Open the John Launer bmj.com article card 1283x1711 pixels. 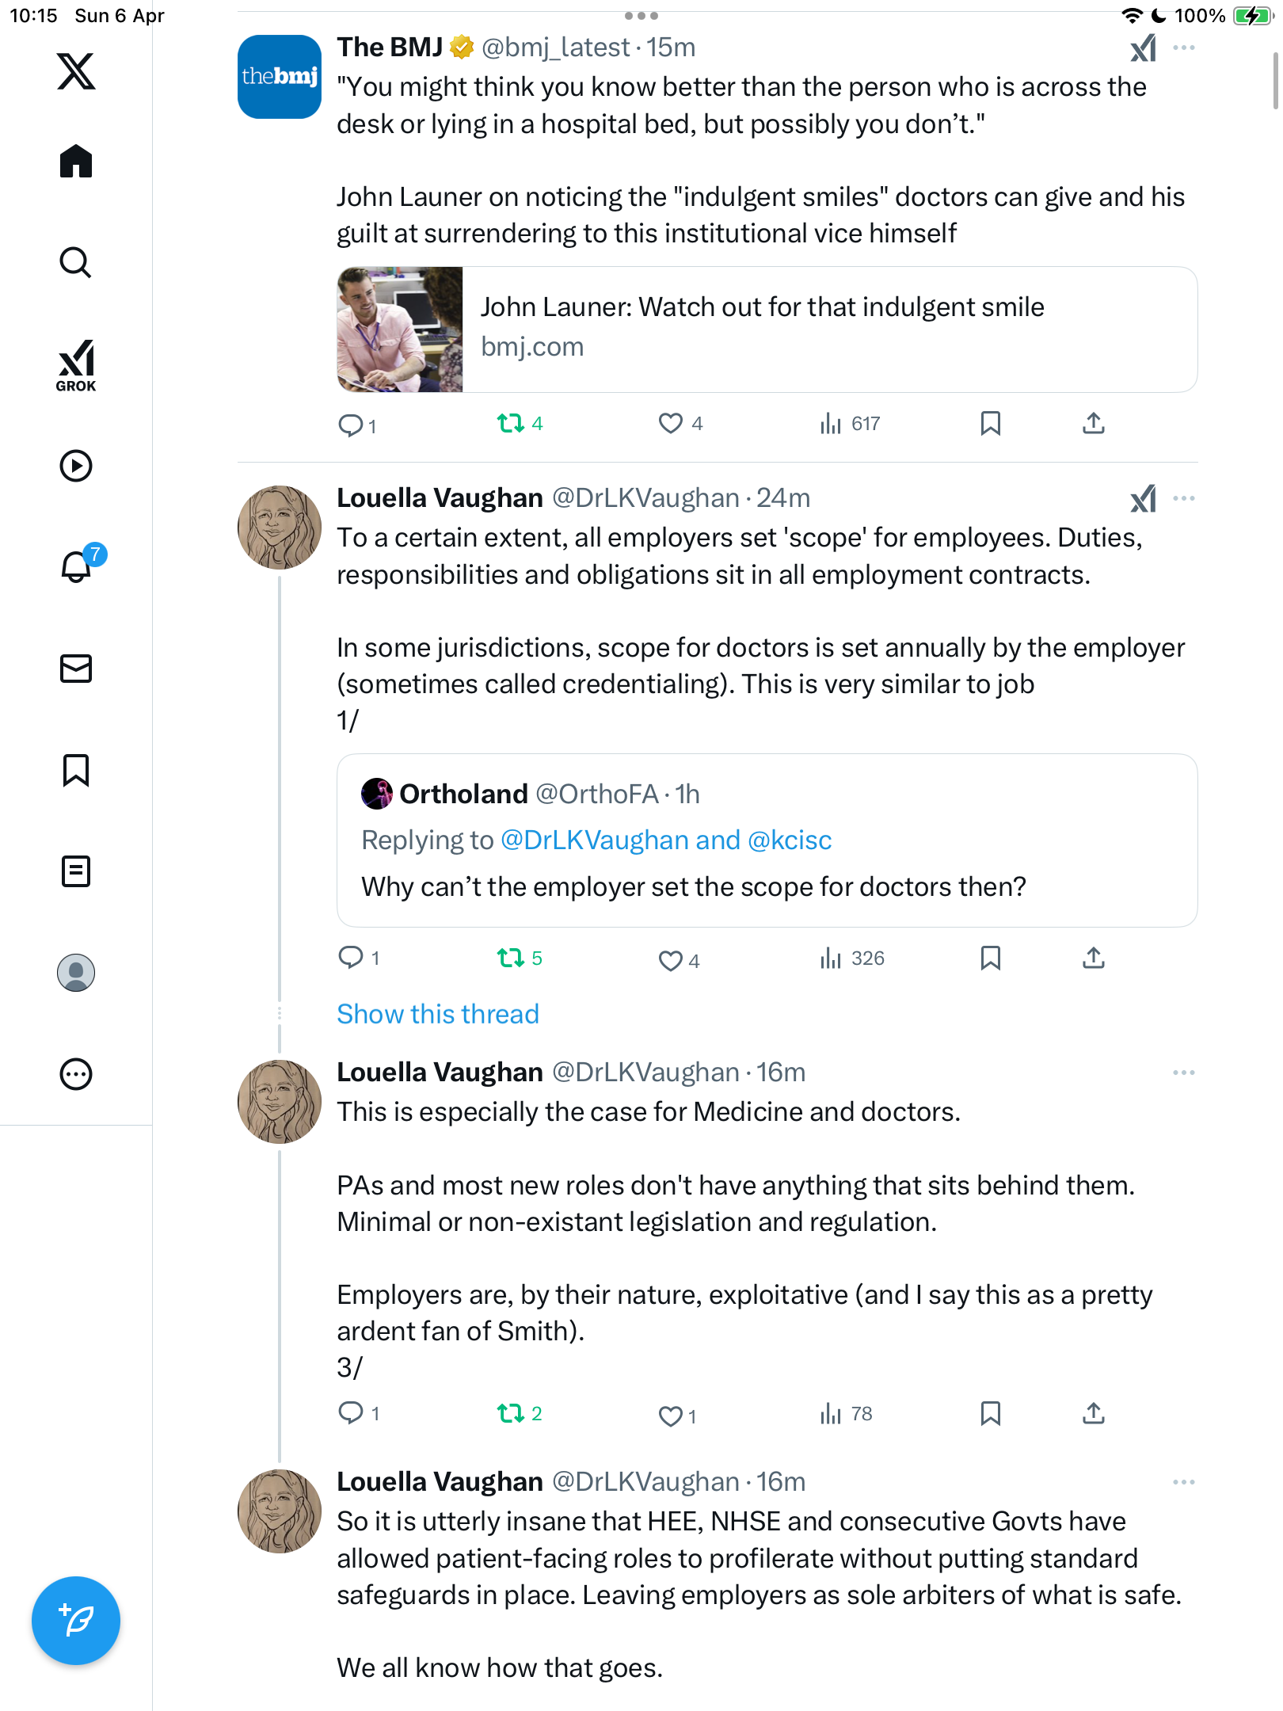pyautogui.click(x=767, y=330)
